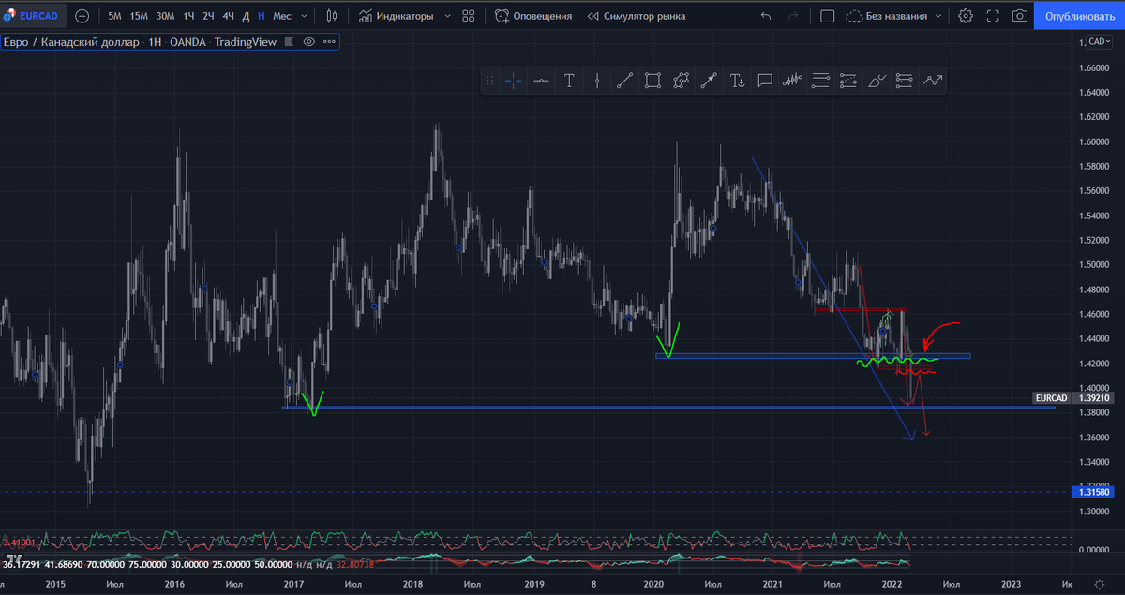
Task: Select the bars pattern tool
Action: pos(793,81)
